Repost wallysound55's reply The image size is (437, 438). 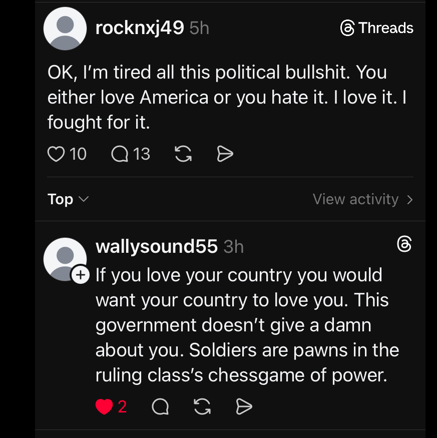tap(202, 407)
